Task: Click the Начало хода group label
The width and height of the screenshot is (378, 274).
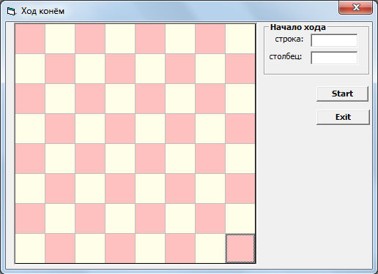Action: pyautogui.click(x=298, y=27)
